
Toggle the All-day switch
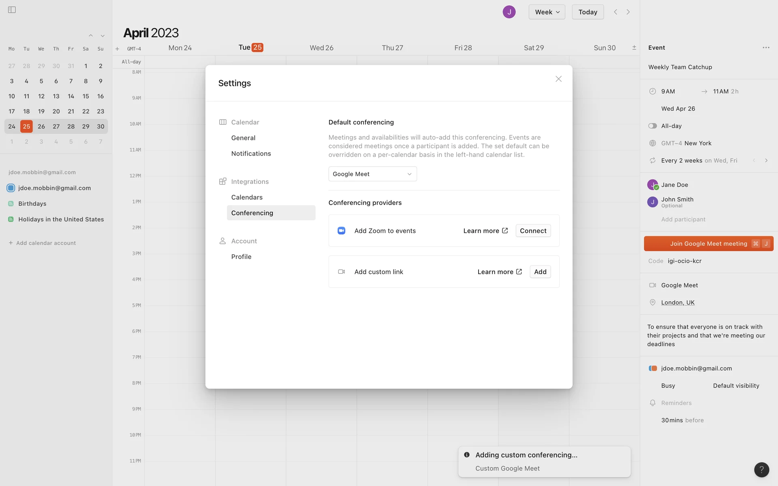coord(652,126)
